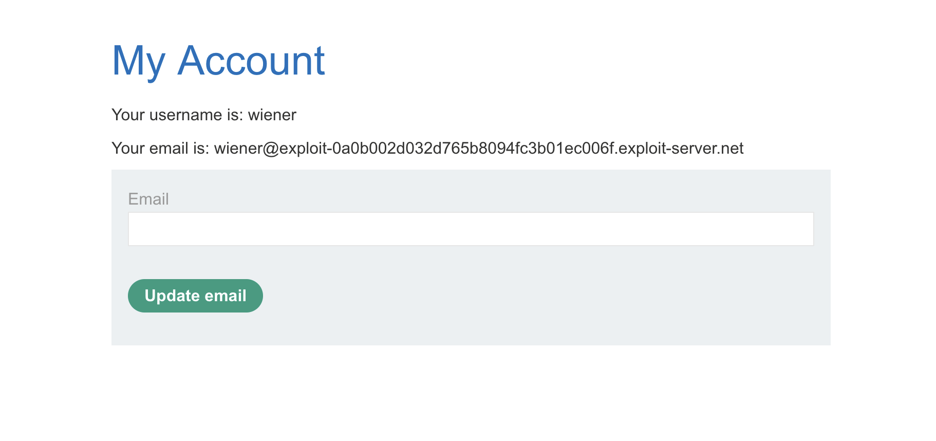
Task: Click the displayed wiener@exploit email address
Action: [478, 148]
